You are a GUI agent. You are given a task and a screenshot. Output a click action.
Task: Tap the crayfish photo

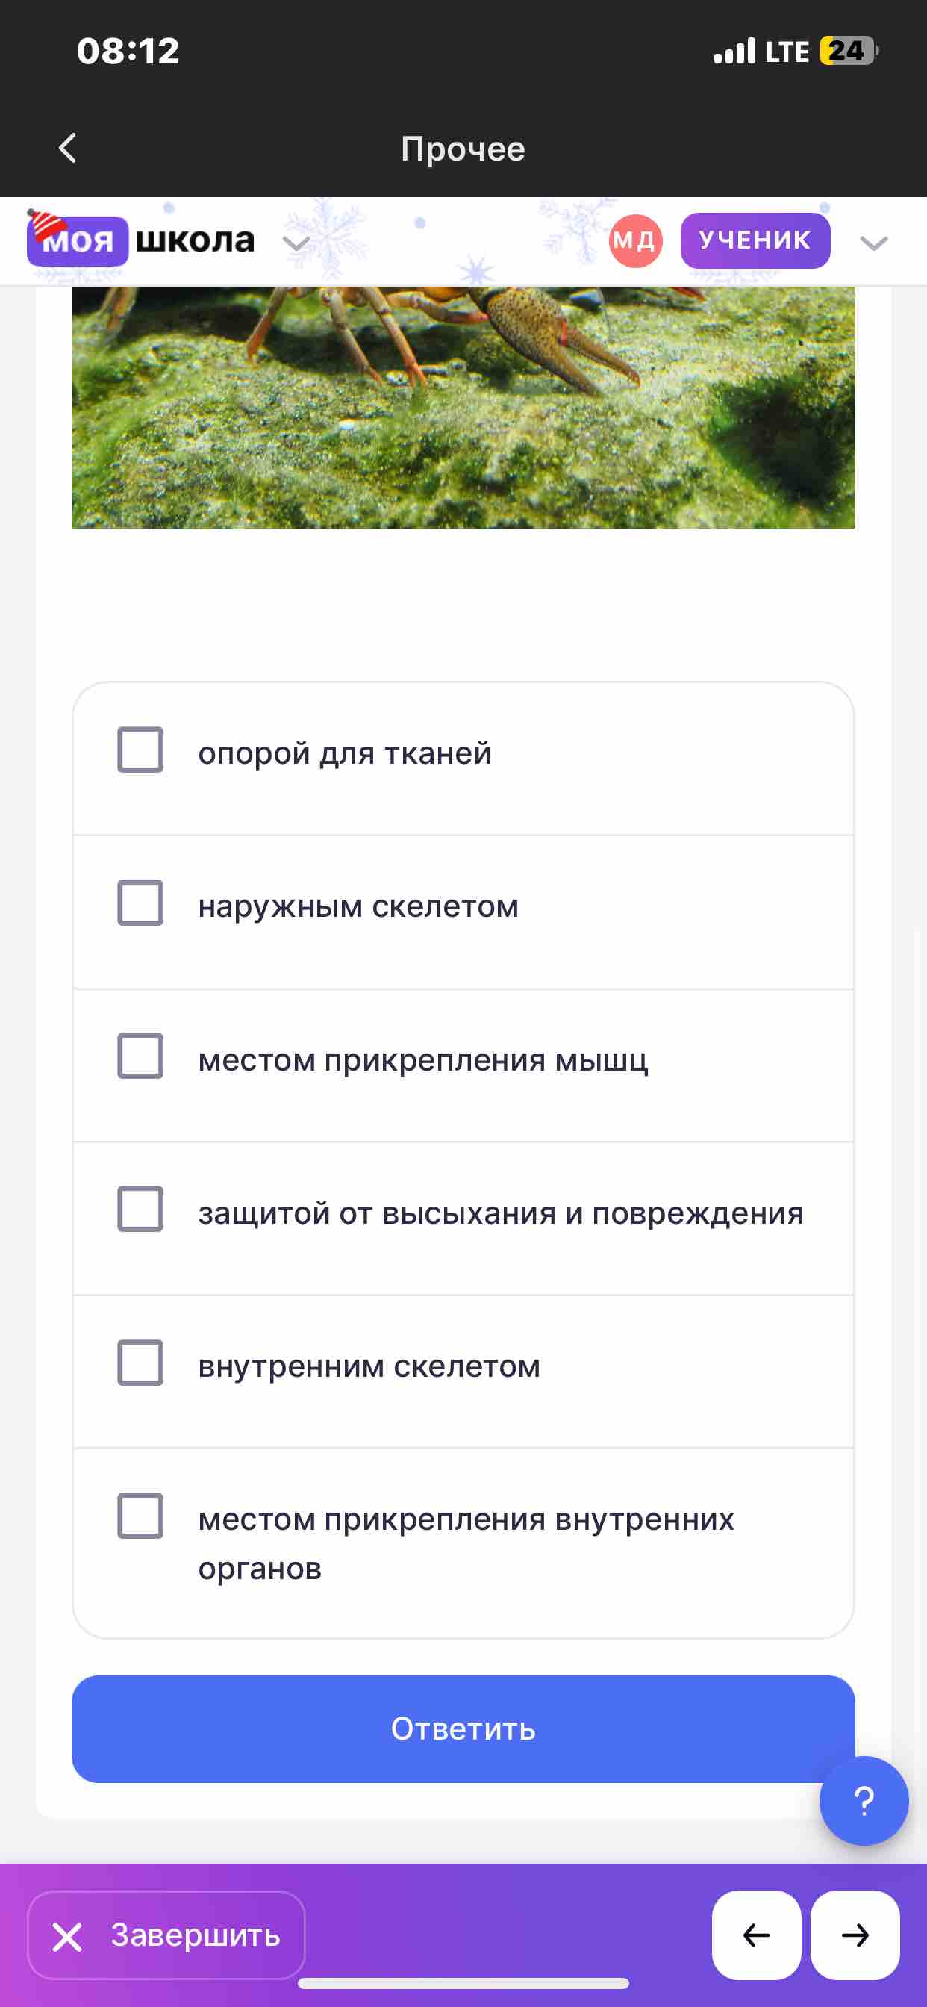[x=463, y=408]
